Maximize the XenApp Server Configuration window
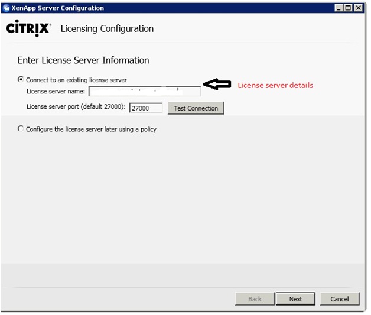The height and width of the screenshot is (315, 371). click(349, 8)
